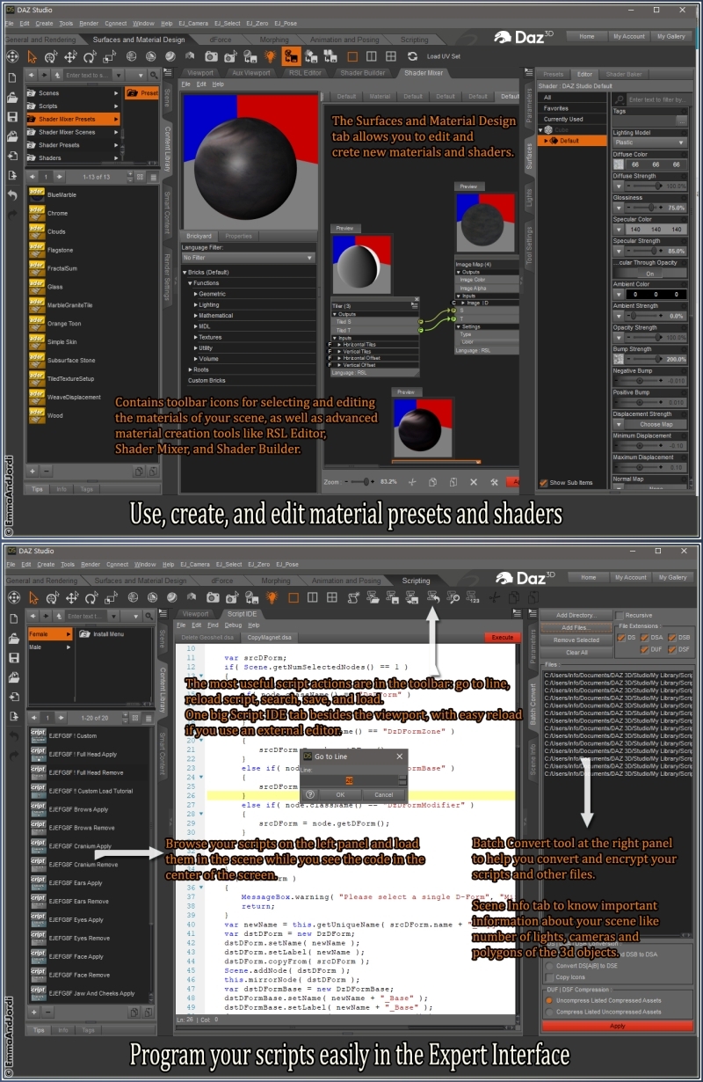Collapse Bricks (Default) tree node

point(185,272)
